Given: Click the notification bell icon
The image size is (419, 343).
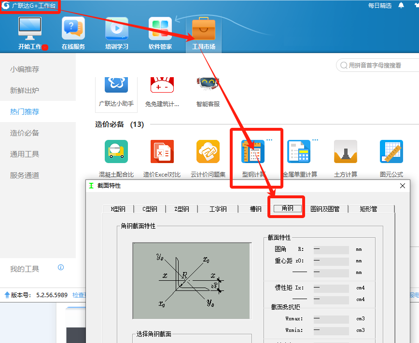Looking at the screenshot, I should click(x=401, y=5).
